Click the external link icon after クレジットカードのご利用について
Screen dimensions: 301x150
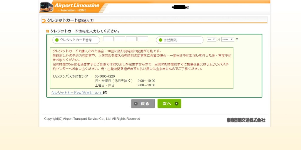coord(105,93)
